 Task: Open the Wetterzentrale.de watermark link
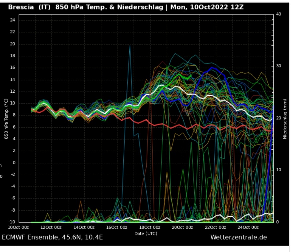pyautogui.click(x=238, y=237)
